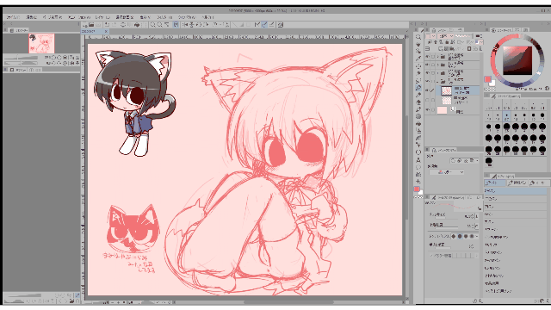The width and height of the screenshot is (551, 310).
Task: Open the 選択範囲 (Selection) menu
Action: coord(124,17)
